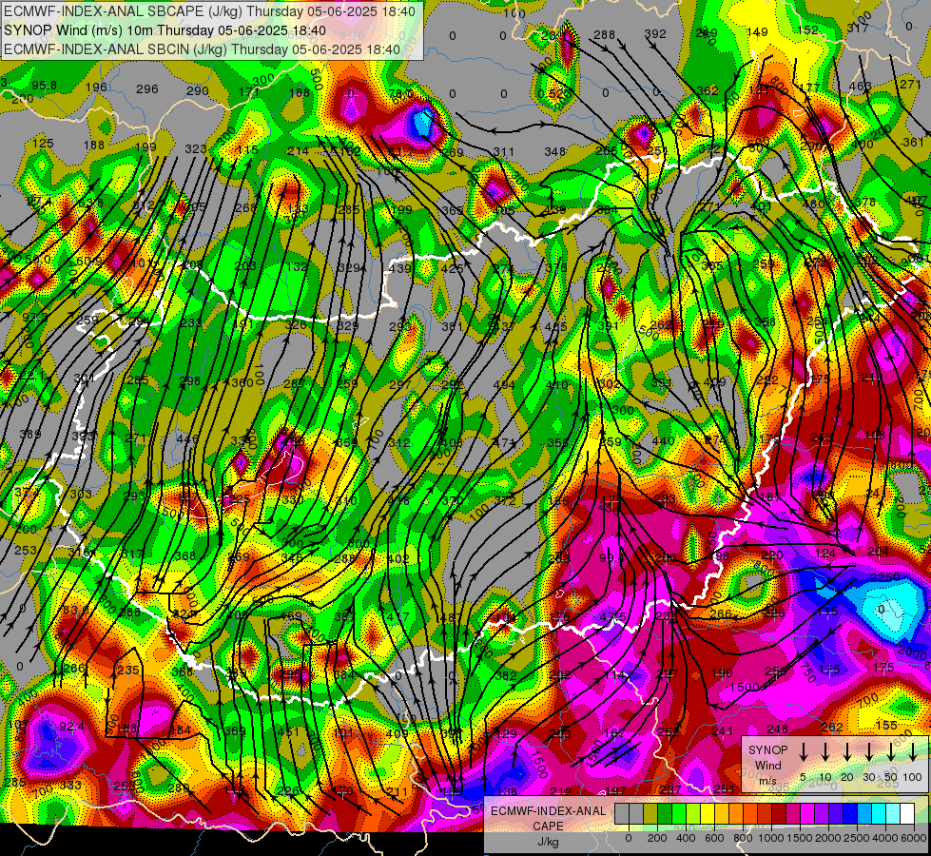The image size is (931, 856).
Task: Click the 200 tick label on the CAPE scale
Action: point(657,838)
